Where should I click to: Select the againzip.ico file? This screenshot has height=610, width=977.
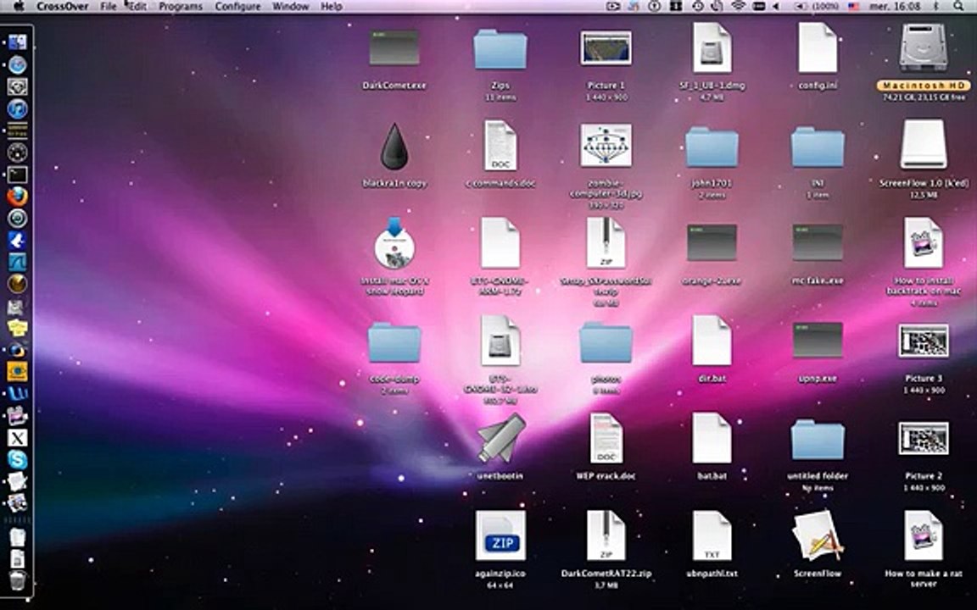coord(500,536)
